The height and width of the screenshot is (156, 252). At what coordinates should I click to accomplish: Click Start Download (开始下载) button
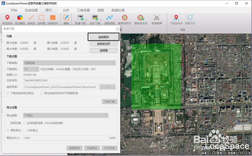[x=110, y=101]
